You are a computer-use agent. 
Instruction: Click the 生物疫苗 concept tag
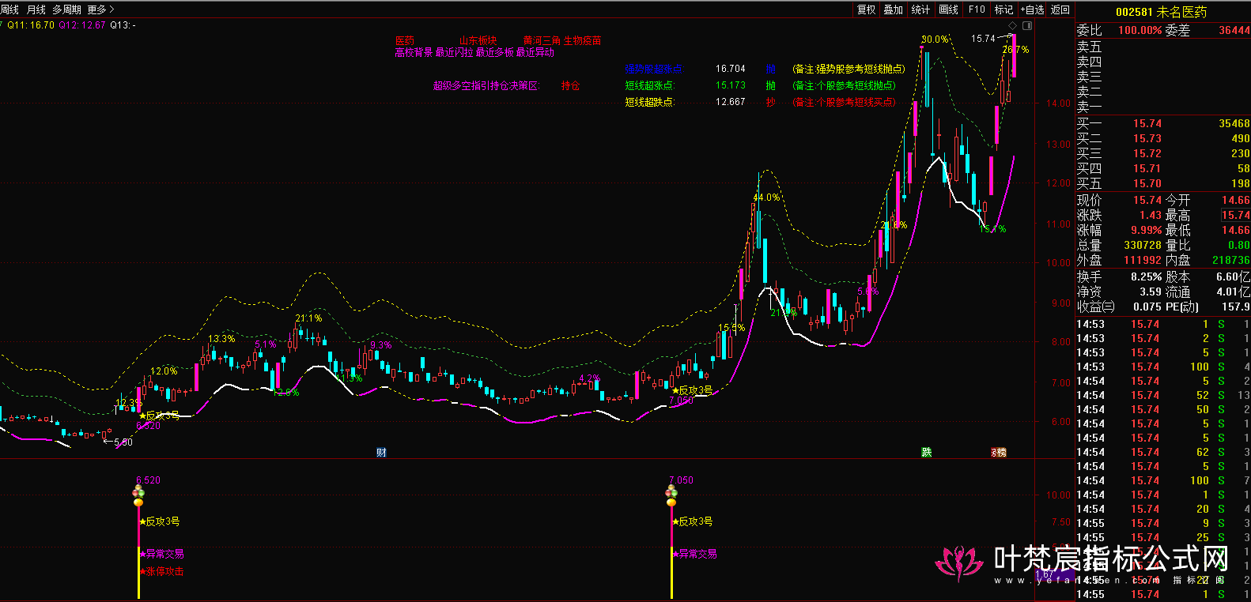coord(583,40)
